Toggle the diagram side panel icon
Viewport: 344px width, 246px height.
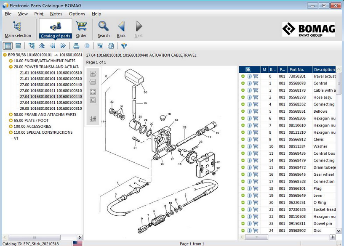(93, 119)
